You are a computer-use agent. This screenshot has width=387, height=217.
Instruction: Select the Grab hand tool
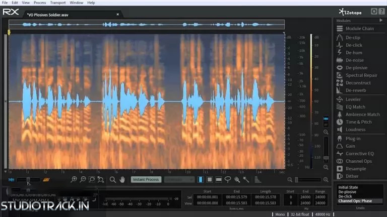122,180
